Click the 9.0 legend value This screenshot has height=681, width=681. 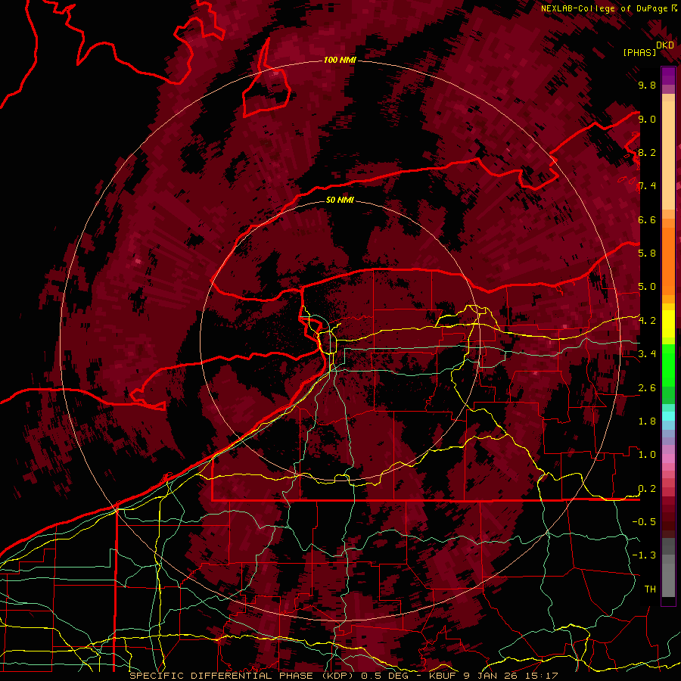[x=647, y=119]
